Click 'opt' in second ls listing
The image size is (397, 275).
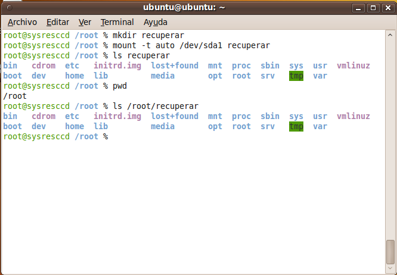click(x=215, y=126)
